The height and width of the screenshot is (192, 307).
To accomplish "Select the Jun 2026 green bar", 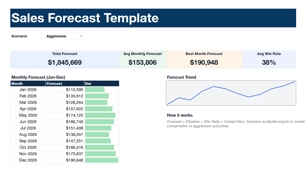I will [x=99, y=122].
